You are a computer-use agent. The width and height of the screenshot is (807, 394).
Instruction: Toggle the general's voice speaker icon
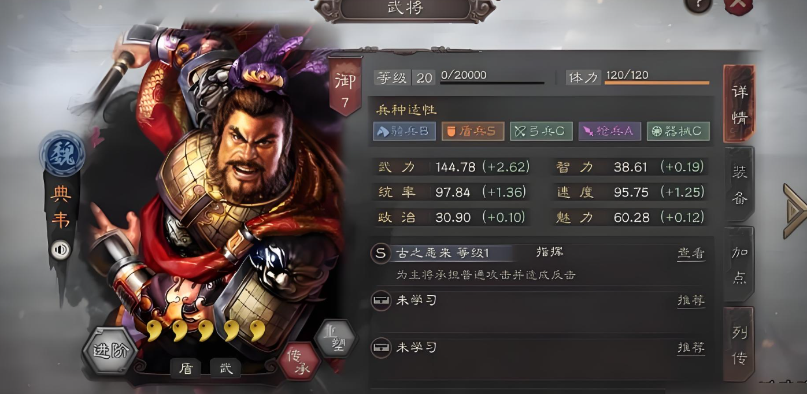[61, 250]
